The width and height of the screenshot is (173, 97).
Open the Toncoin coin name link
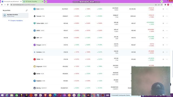click(39, 16)
